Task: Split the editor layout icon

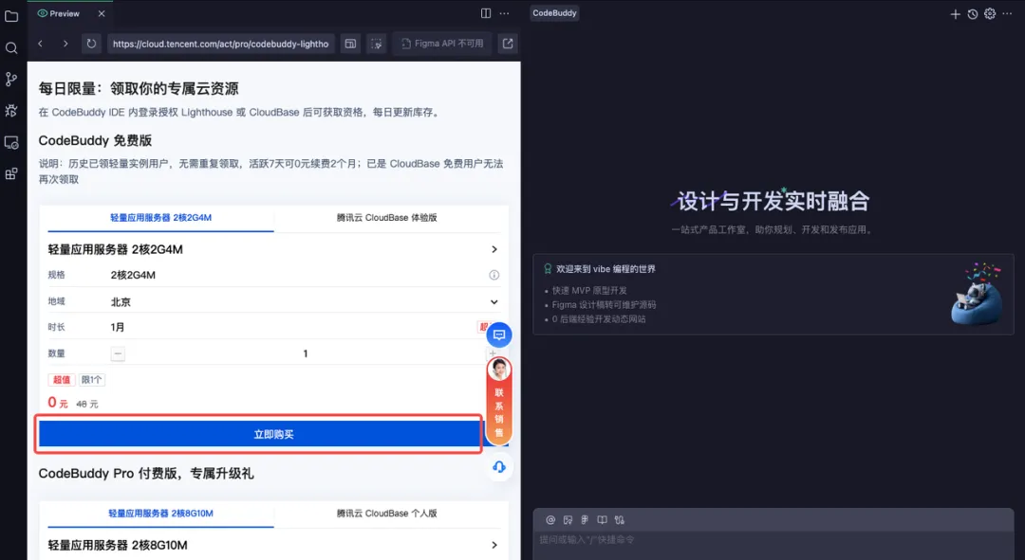Action: [x=486, y=13]
